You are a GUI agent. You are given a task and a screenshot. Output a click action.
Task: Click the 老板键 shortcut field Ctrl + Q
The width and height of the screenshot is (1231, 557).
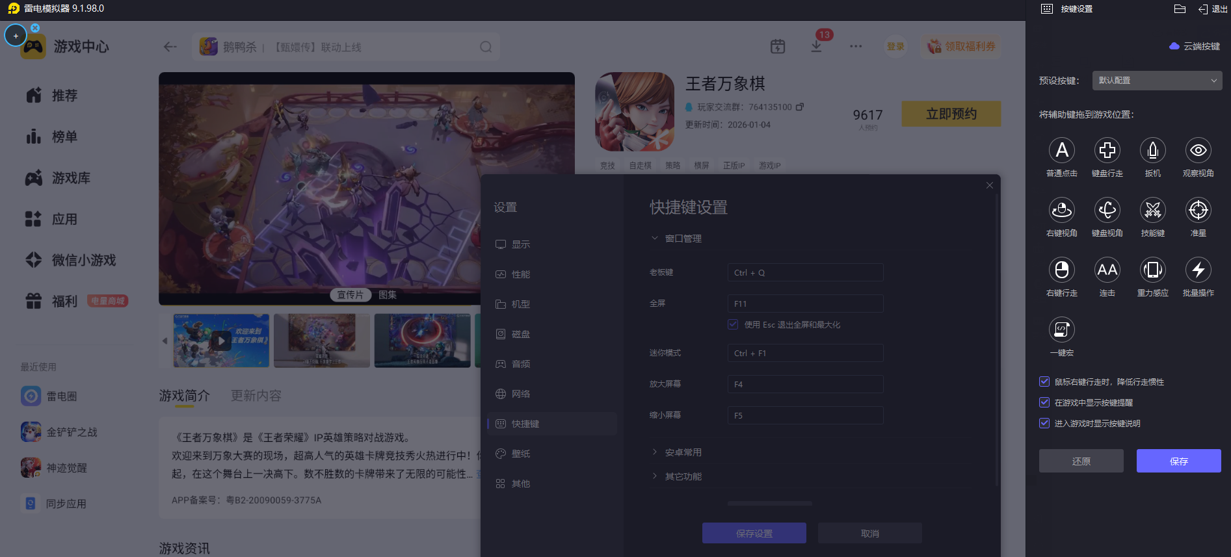(806, 272)
